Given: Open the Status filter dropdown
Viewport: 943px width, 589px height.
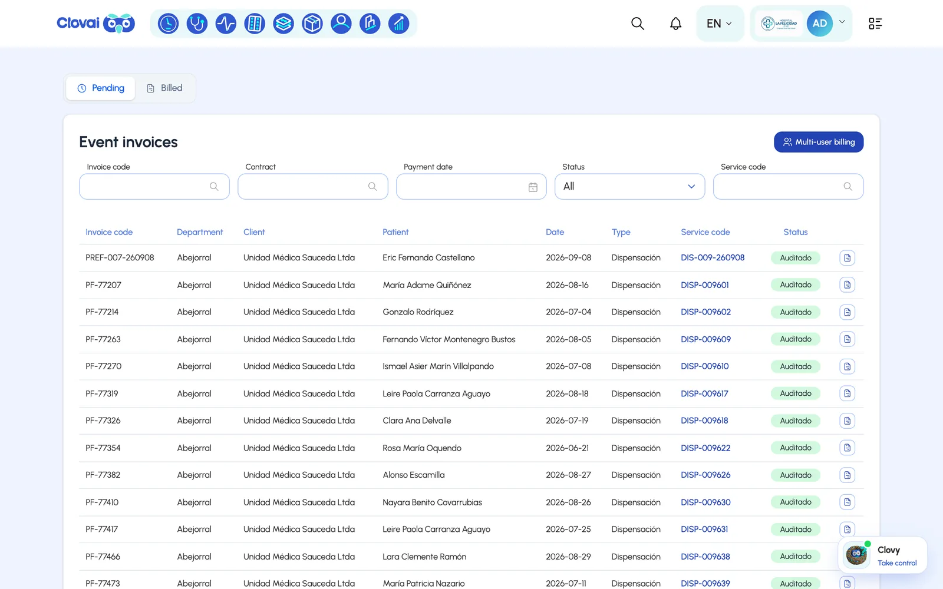Looking at the screenshot, I should coord(629,187).
